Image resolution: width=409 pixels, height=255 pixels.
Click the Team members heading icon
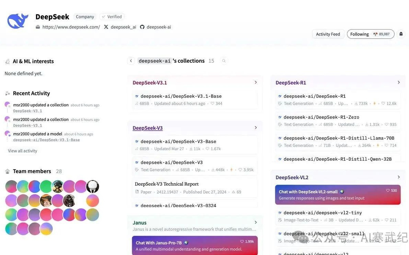point(8,171)
